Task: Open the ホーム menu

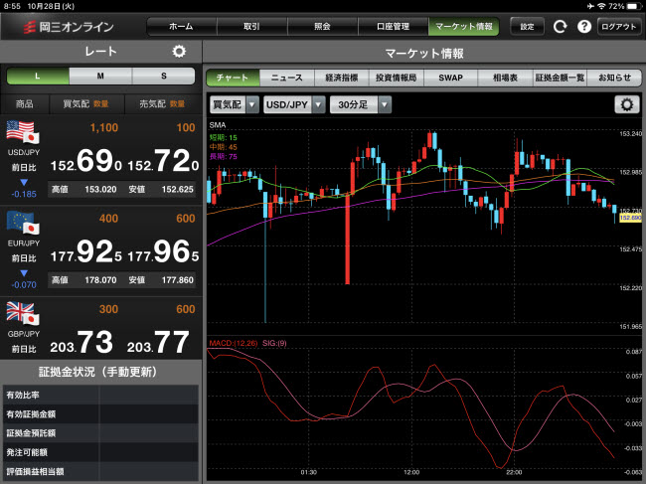Action: click(181, 27)
